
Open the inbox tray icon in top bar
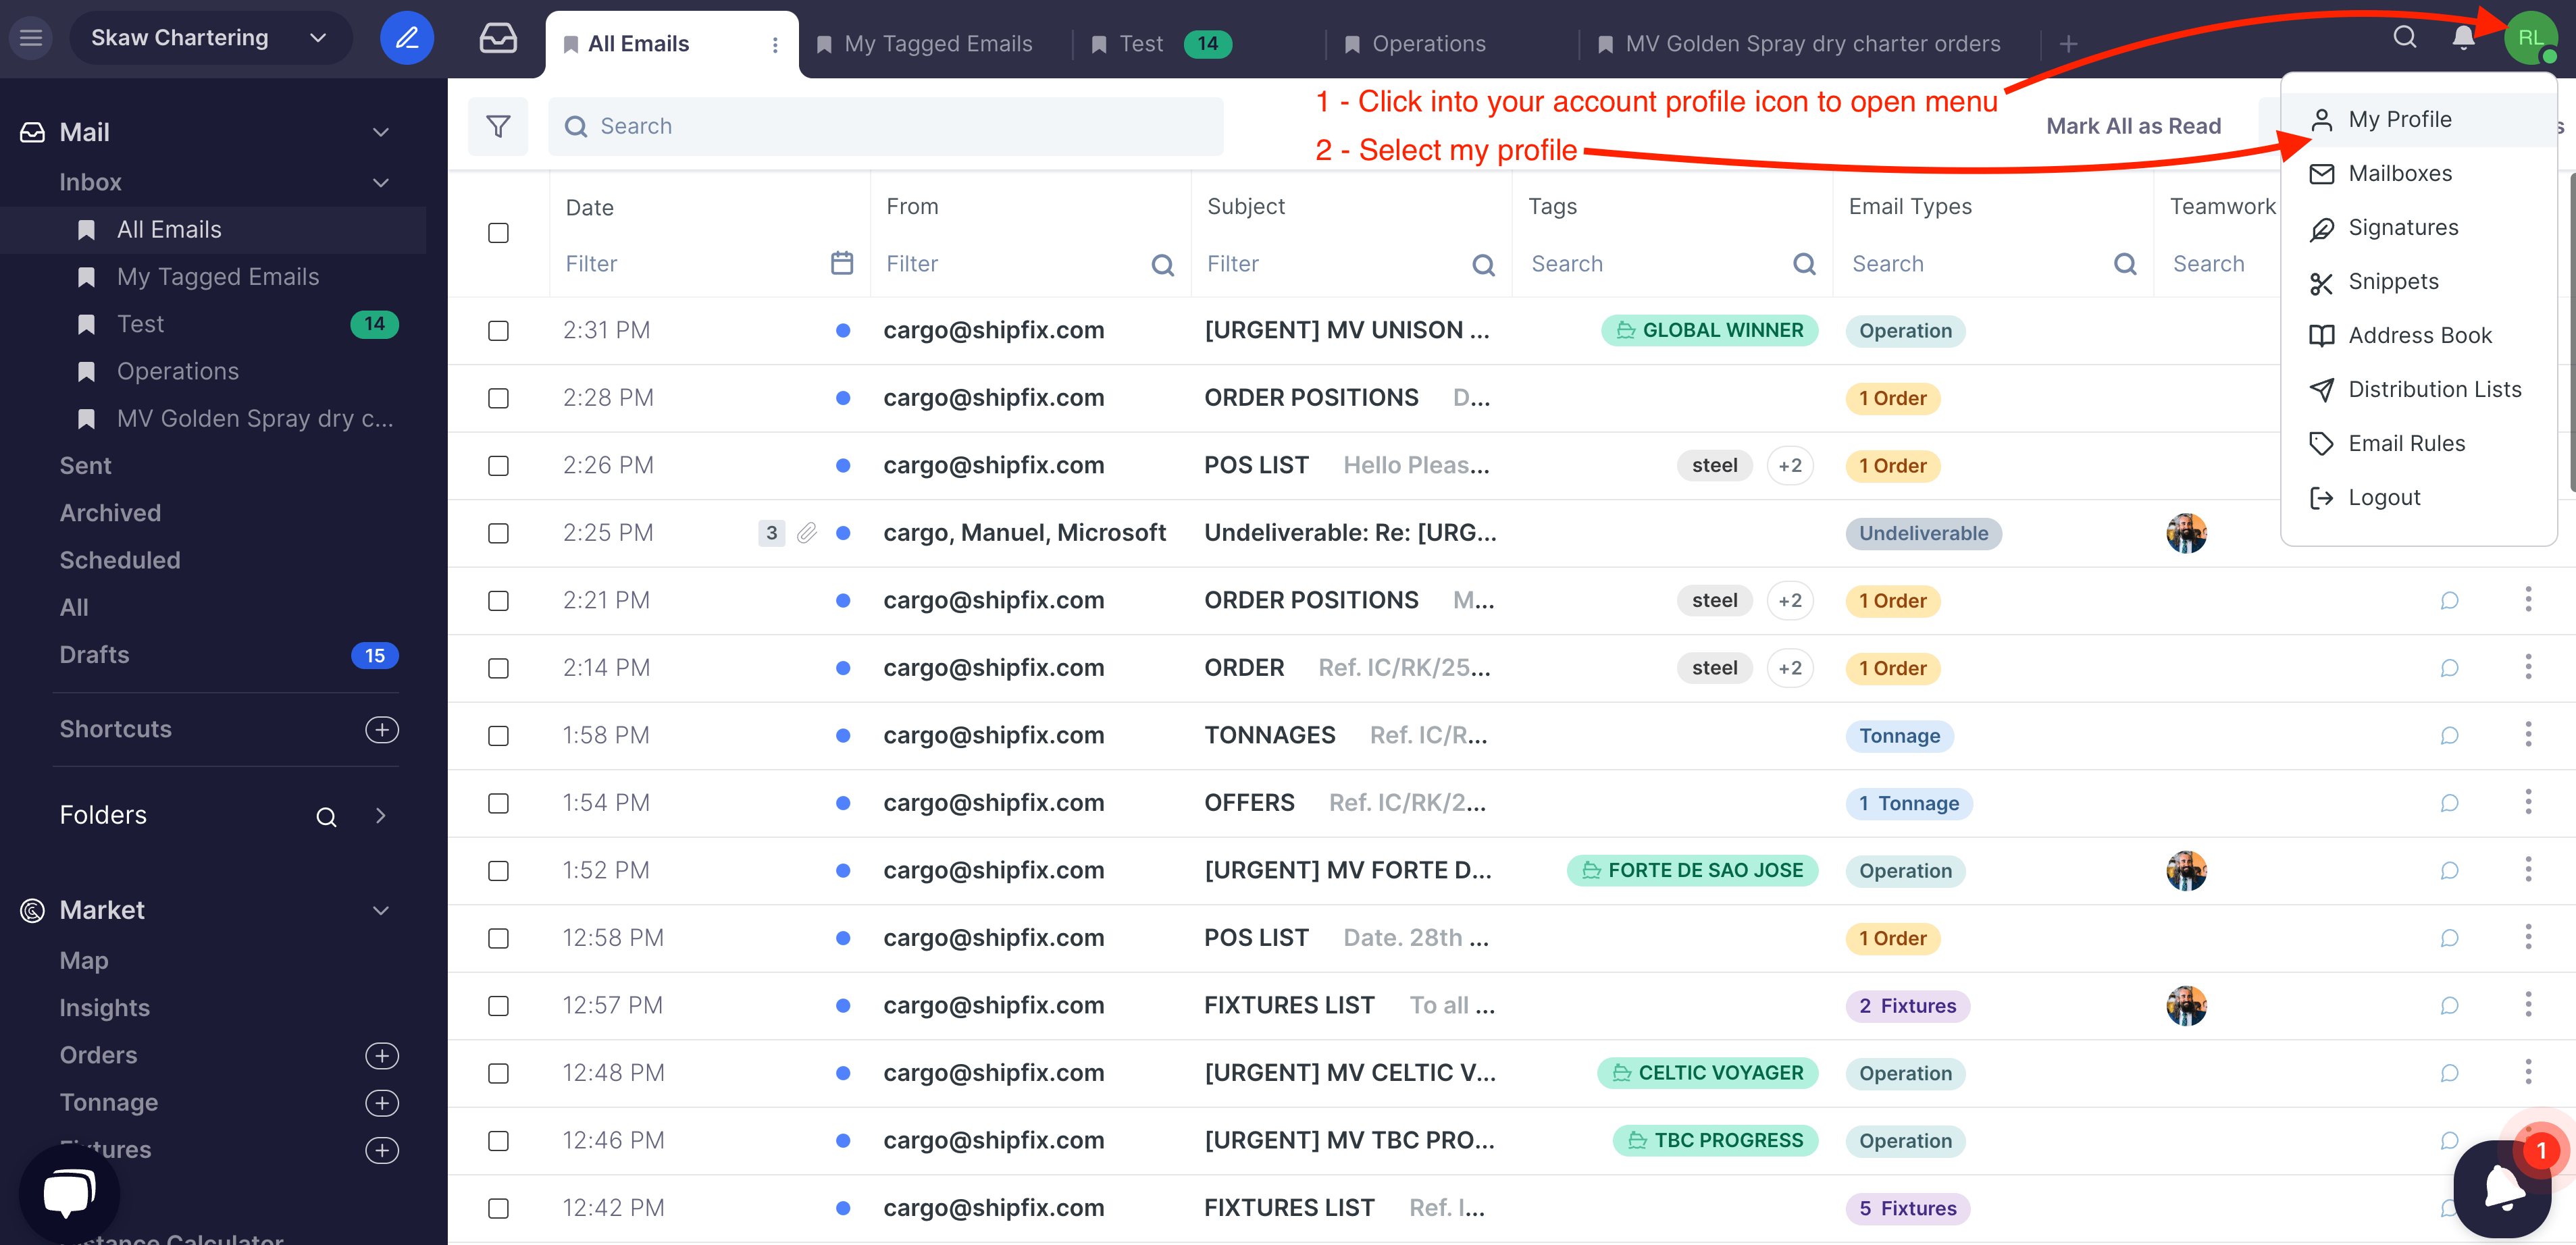click(497, 38)
